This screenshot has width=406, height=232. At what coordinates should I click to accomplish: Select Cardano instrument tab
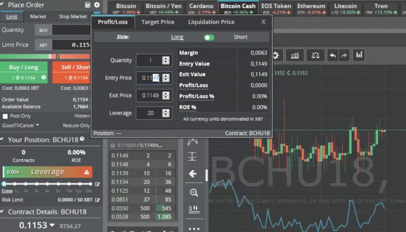pos(201,8)
